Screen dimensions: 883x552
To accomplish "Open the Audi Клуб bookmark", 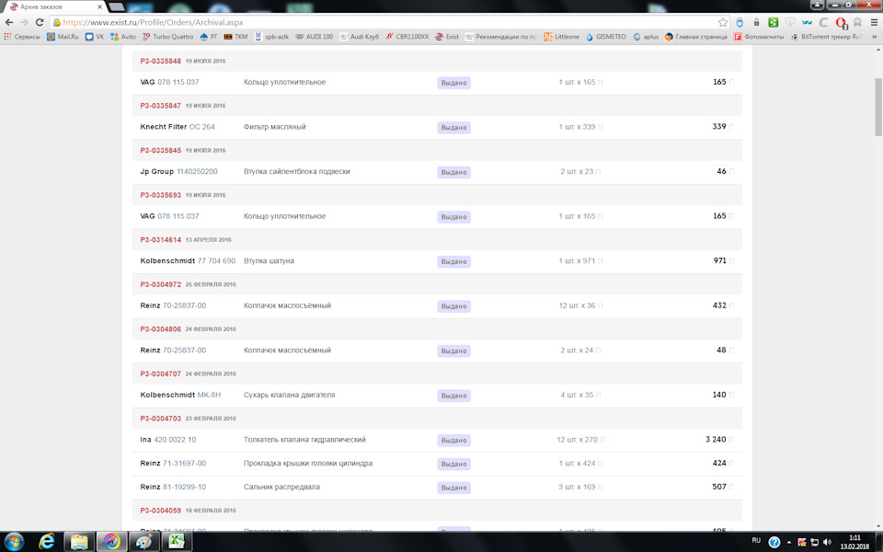I will [x=359, y=37].
